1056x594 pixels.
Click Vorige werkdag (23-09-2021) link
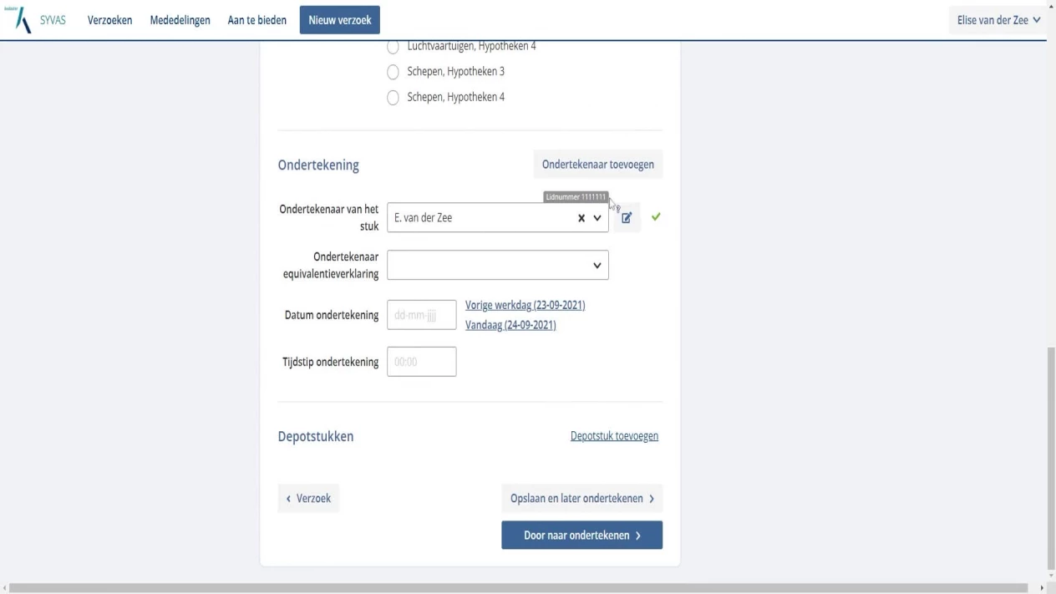click(x=525, y=305)
